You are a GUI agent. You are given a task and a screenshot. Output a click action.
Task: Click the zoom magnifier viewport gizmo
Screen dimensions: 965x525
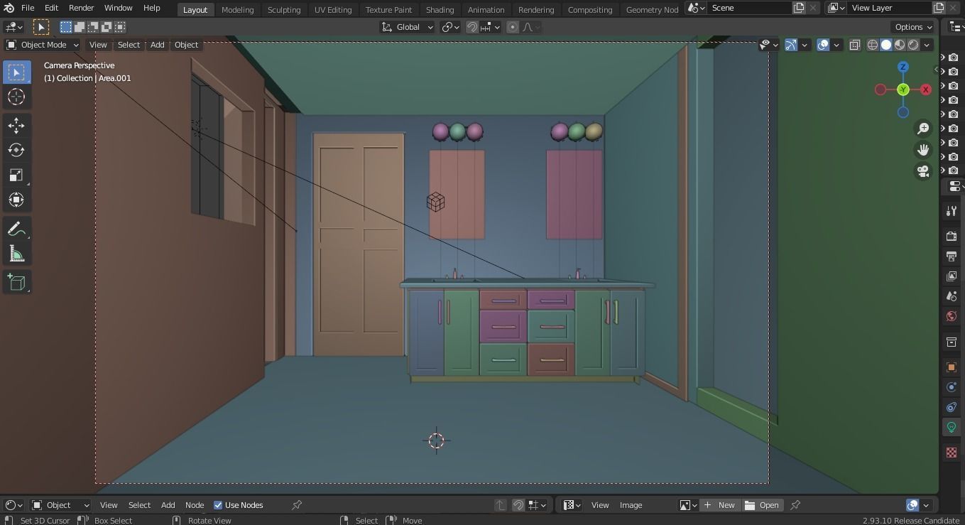click(x=923, y=129)
